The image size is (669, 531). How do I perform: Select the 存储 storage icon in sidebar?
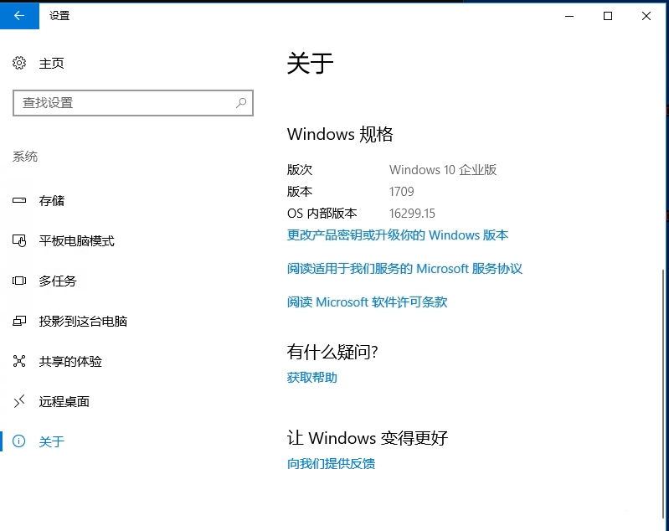(x=19, y=201)
